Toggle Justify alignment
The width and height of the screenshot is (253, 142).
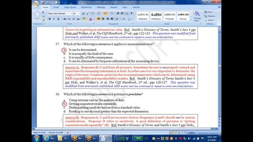112,19
